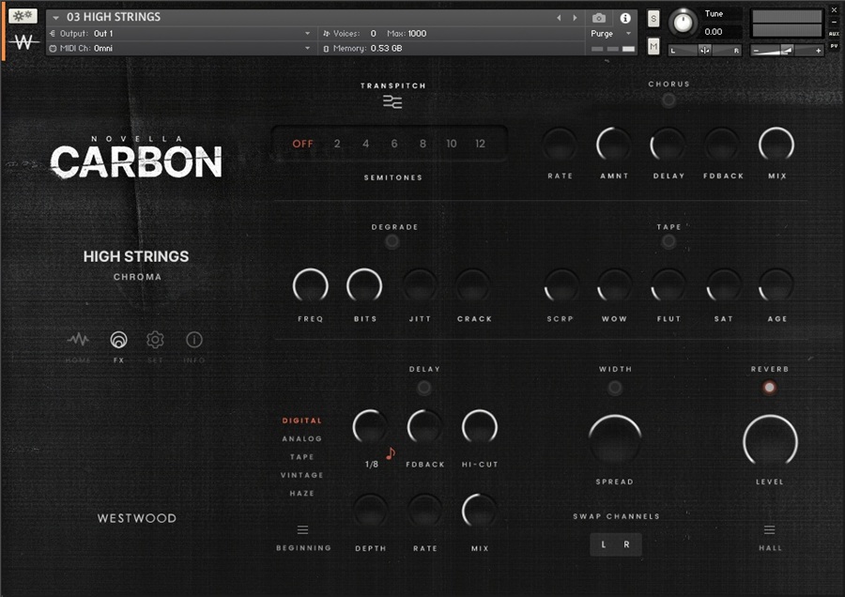This screenshot has width=845, height=597.
Task: Click the delay tempo sync note icon
Action: coord(391,453)
